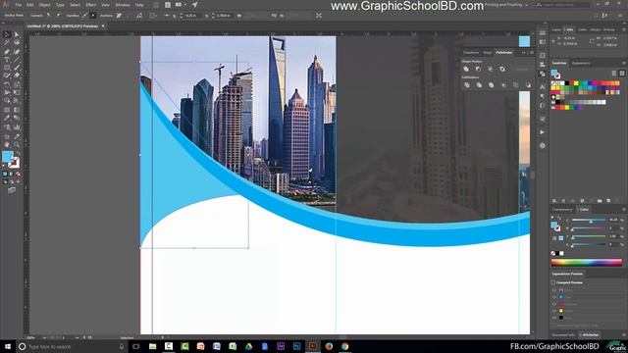This screenshot has width=628, height=353.
Task: Click Minus Back in the Pathfinders row
Action: click(528, 85)
